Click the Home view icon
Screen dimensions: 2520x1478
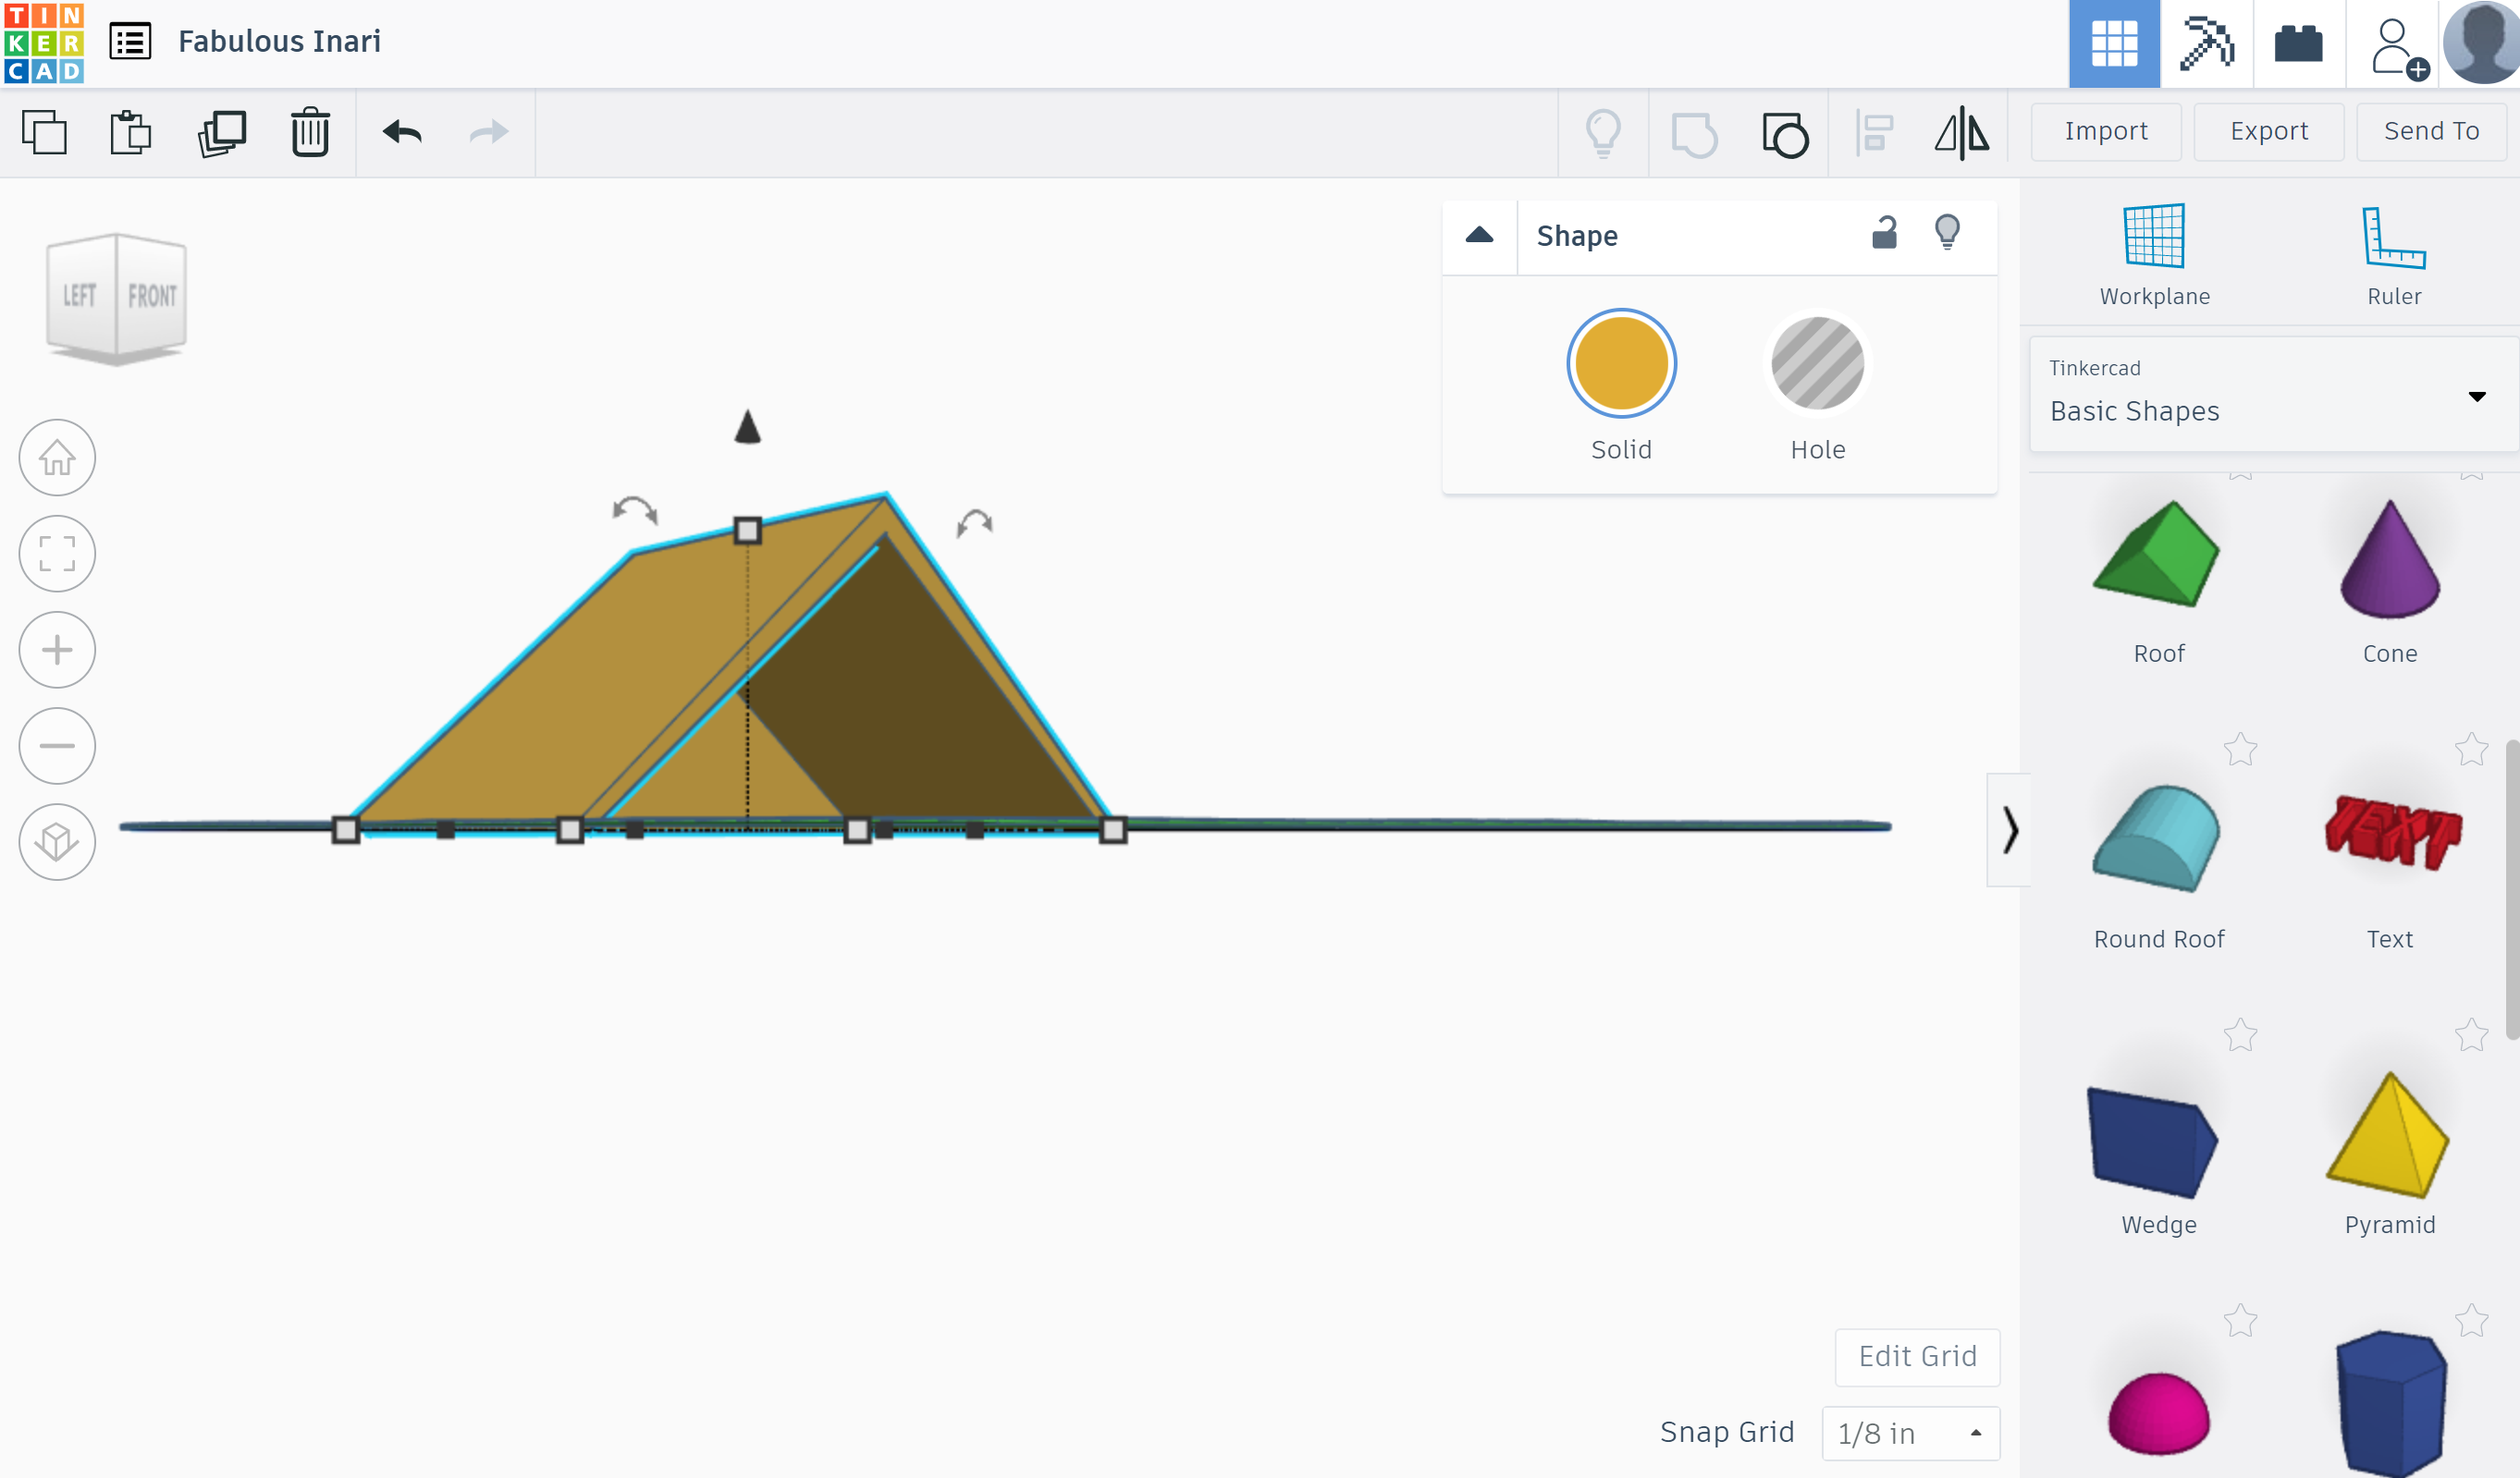point(57,458)
